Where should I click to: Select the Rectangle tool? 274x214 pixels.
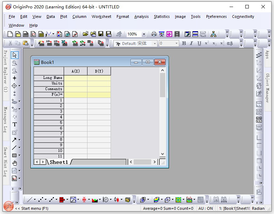pyautogui.click(x=14, y=155)
